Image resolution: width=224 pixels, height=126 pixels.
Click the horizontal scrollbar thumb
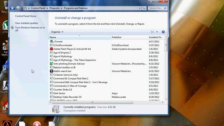(92, 102)
